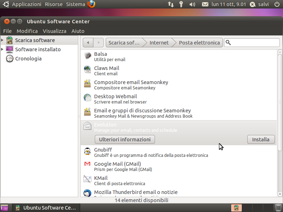Open the network connections indicator
Viewport: 283px width, 212px height.
click(x=171, y=4)
